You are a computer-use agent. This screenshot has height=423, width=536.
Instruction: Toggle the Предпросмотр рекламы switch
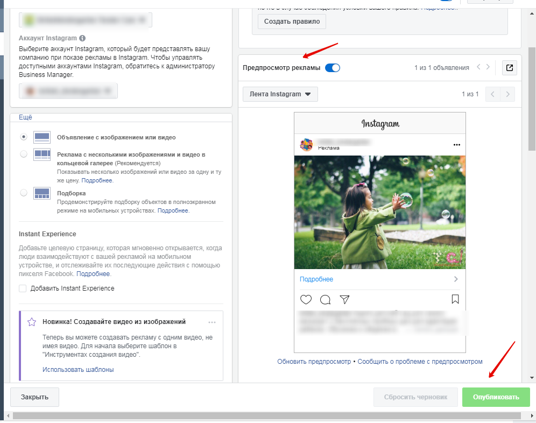[x=333, y=68]
